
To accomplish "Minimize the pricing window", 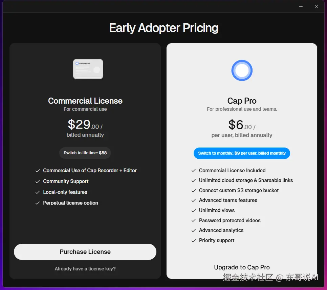I will click(x=301, y=6).
